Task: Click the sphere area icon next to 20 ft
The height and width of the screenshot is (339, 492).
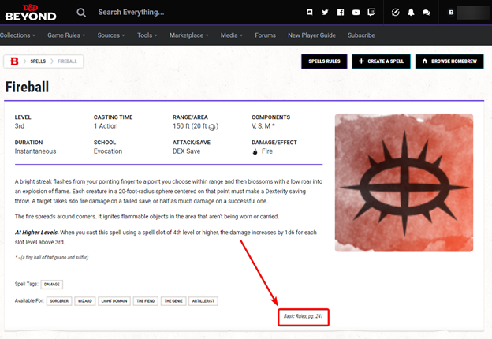Action: click(x=212, y=127)
